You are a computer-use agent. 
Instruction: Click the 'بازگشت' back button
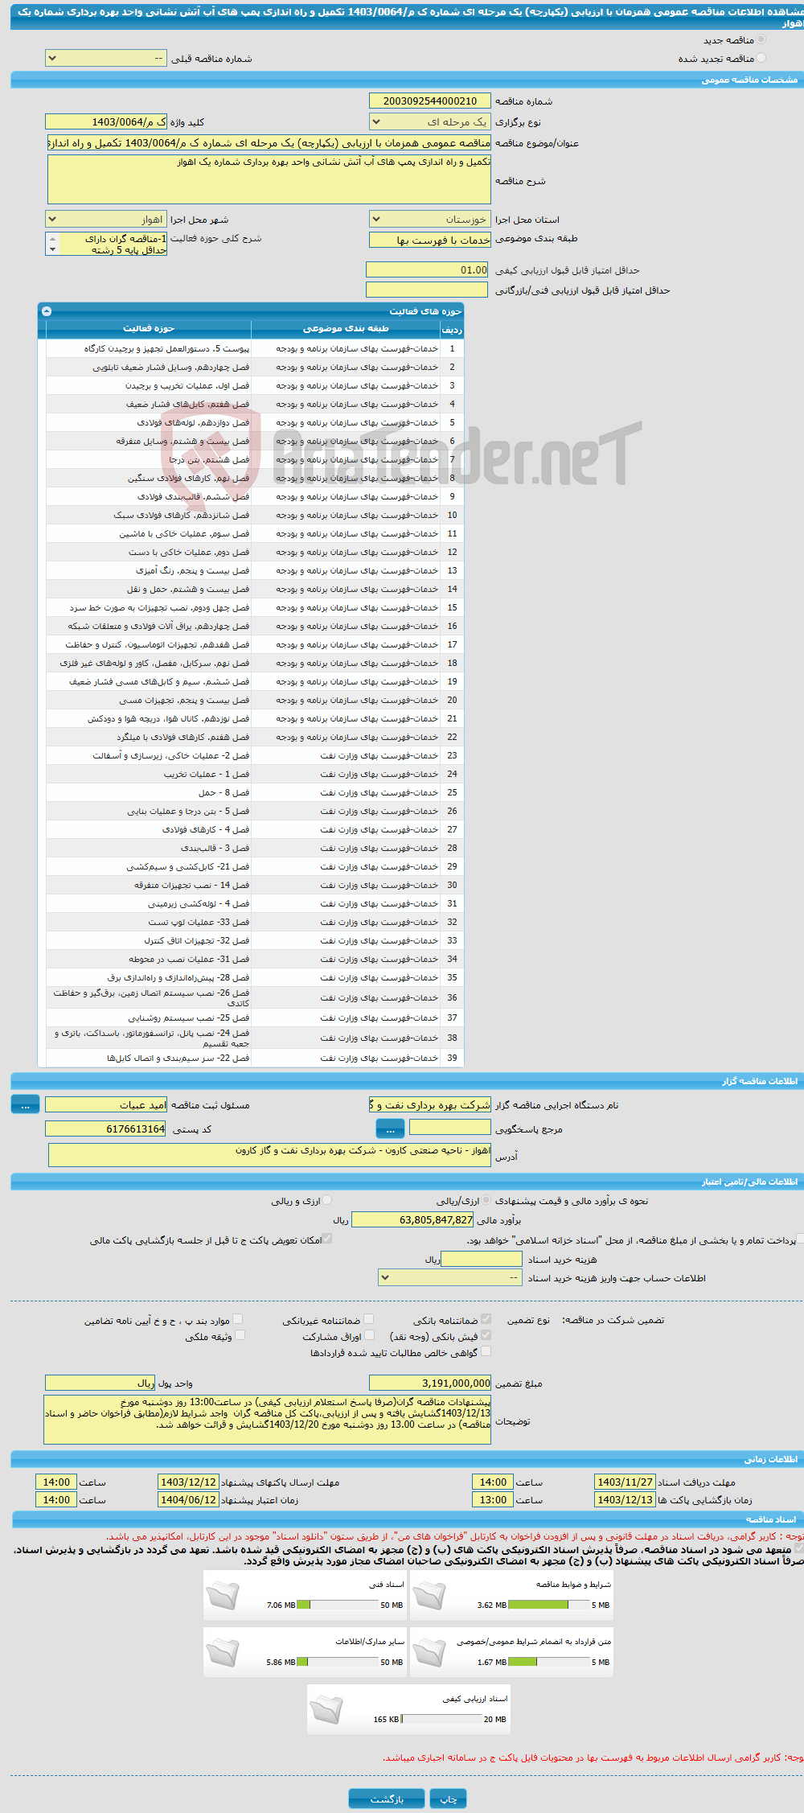[387, 1799]
